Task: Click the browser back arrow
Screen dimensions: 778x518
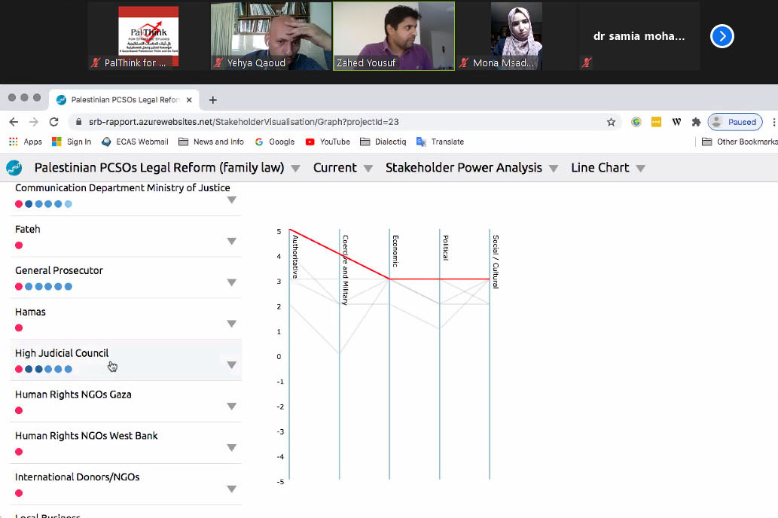Action: [x=14, y=122]
